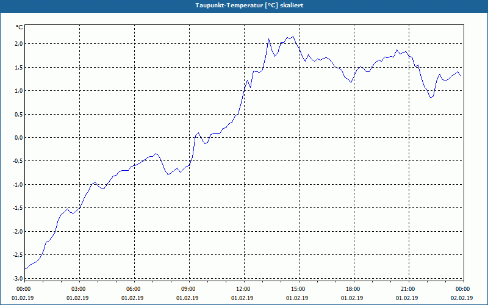
Task: Click the 21:00 time axis label
Action: [x=409, y=289]
